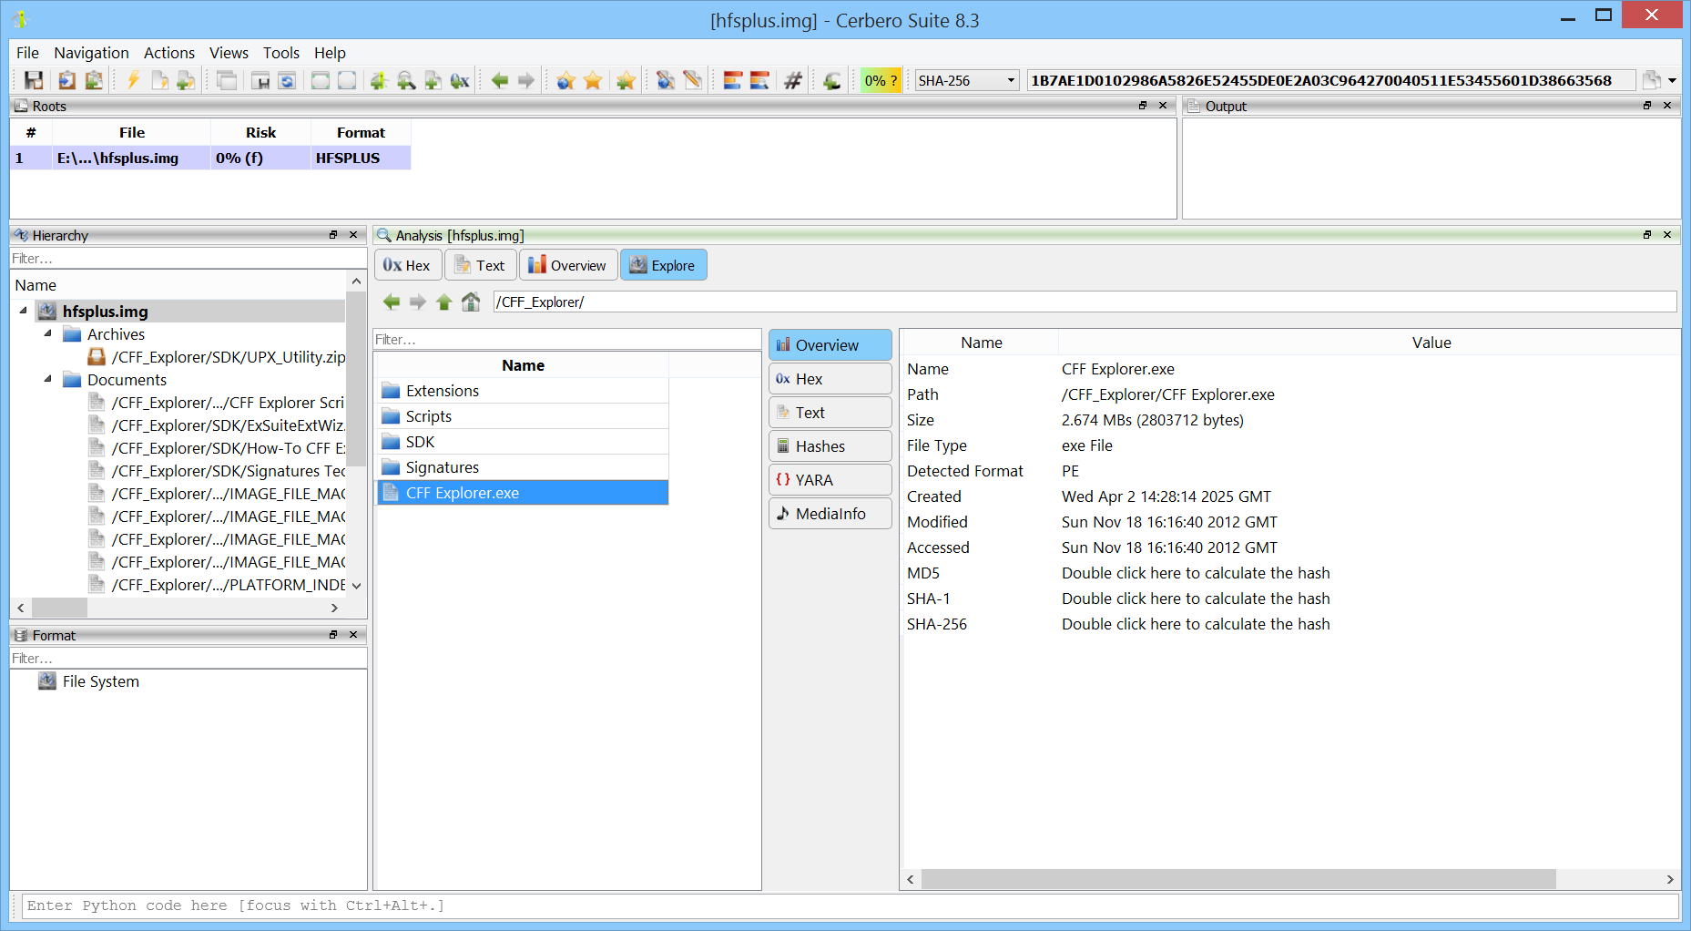Click the green curved arrow toolbar icon
The width and height of the screenshot is (1691, 931).
coord(832,80)
